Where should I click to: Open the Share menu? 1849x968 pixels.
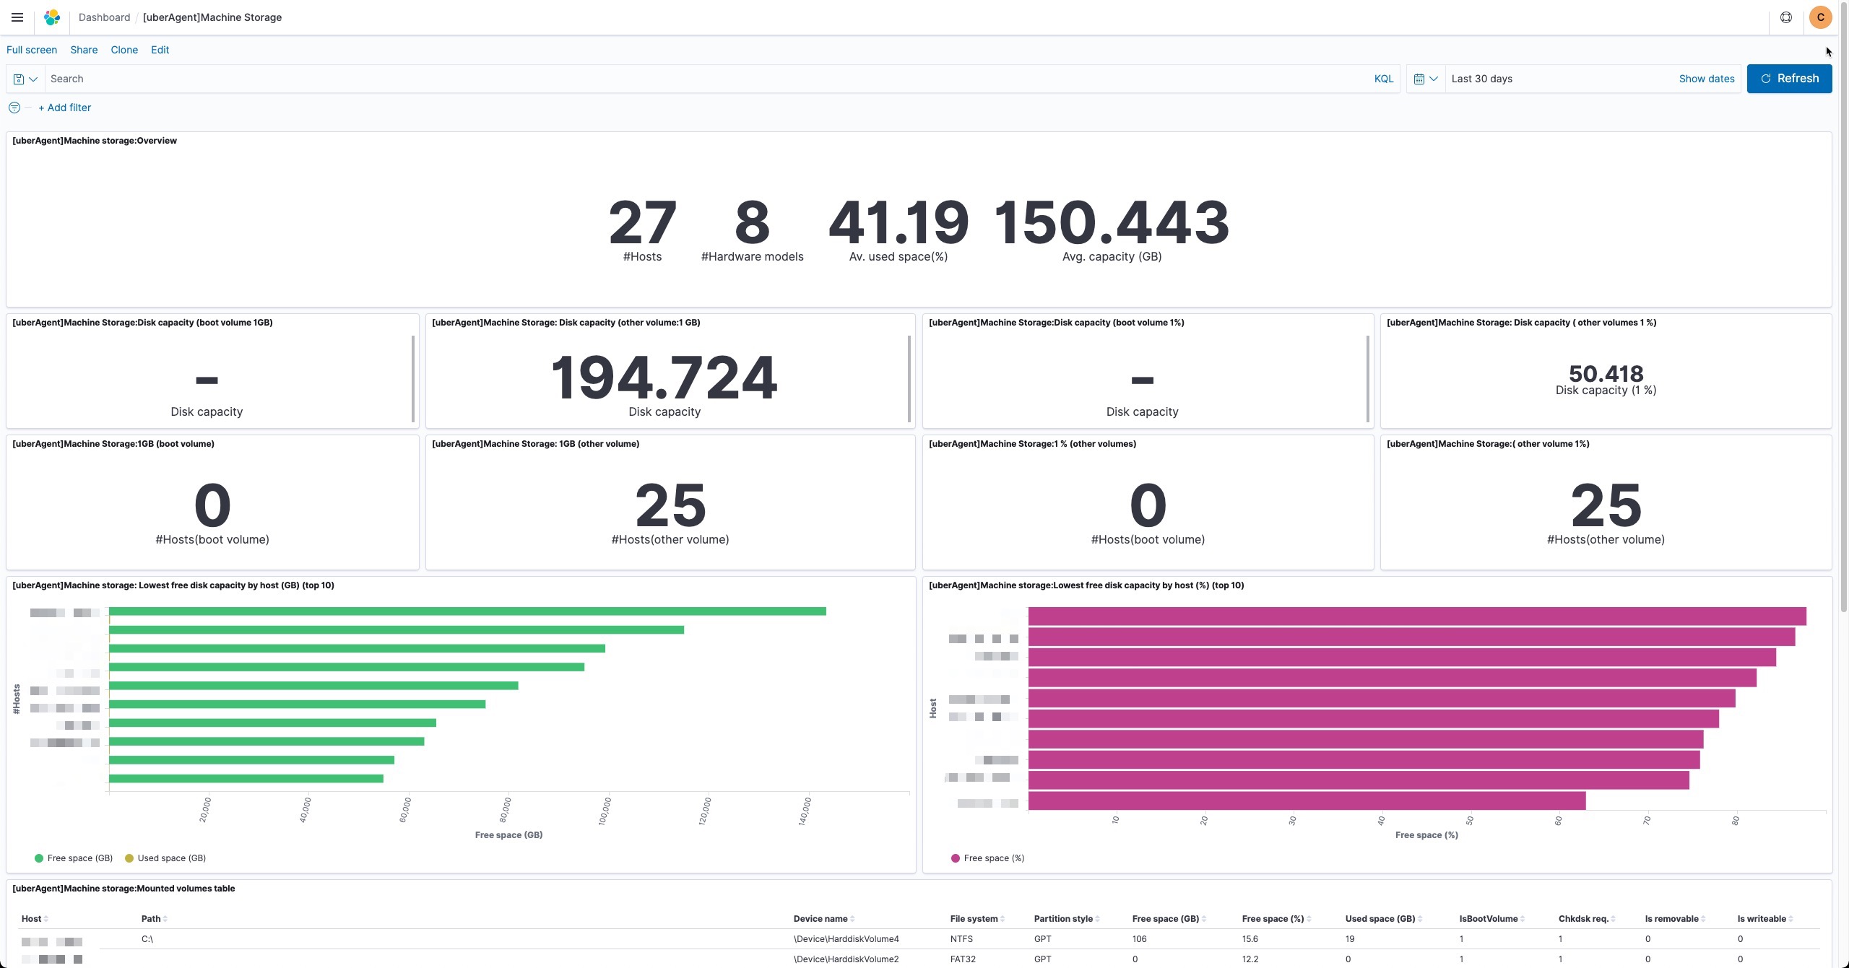pos(84,50)
